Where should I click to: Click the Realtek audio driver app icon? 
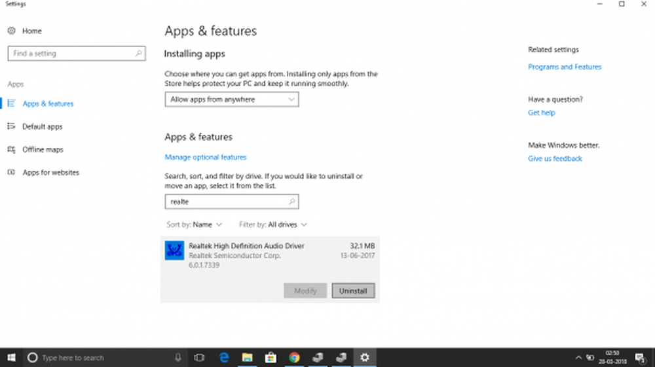tap(174, 251)
